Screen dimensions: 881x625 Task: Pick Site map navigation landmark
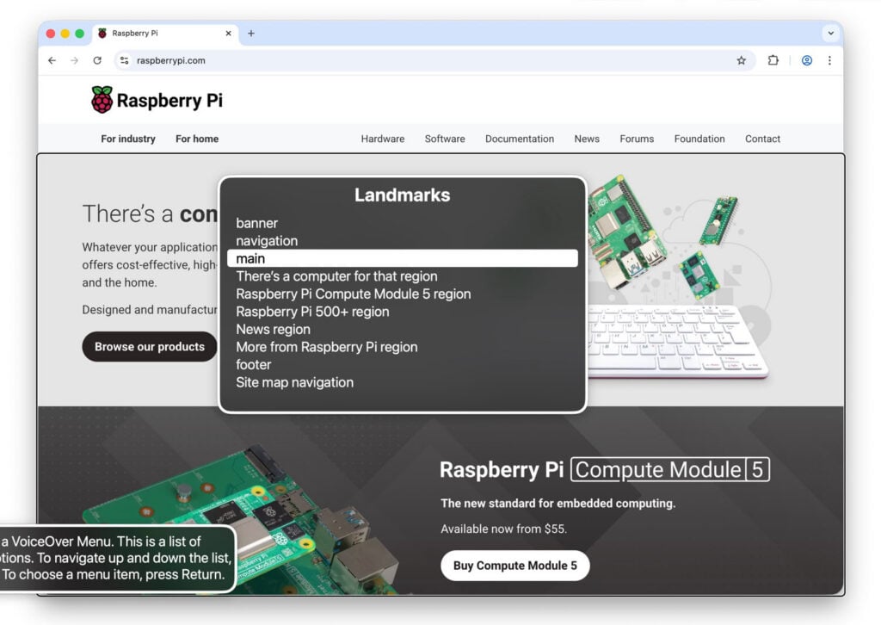pos(294,382)
